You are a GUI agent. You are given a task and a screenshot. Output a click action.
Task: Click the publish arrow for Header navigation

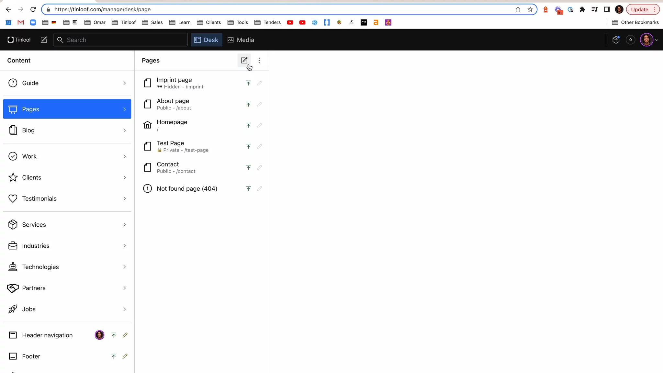[114, 335]
